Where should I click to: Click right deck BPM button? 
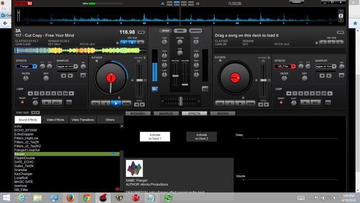[341, 32]
